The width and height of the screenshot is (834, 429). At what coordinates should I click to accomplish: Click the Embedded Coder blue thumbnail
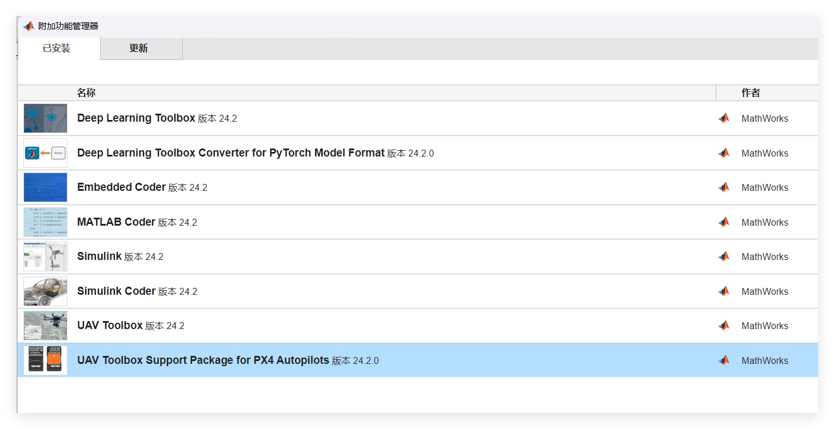pos(45,187)
